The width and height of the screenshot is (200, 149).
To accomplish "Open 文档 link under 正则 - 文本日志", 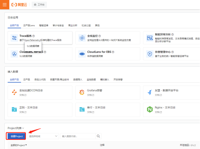I will tap(23, 112).
